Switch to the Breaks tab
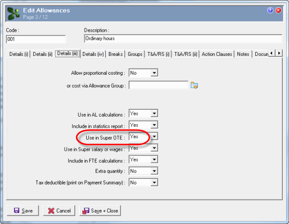Image resolution: width=289 pixels, height=224 pixels. pos(115,54)
